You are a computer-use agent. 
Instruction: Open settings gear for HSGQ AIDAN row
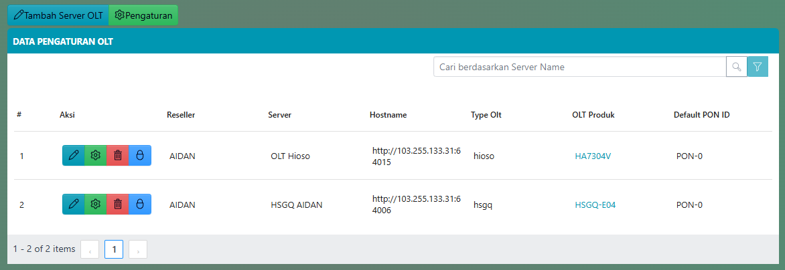(96, 205)
